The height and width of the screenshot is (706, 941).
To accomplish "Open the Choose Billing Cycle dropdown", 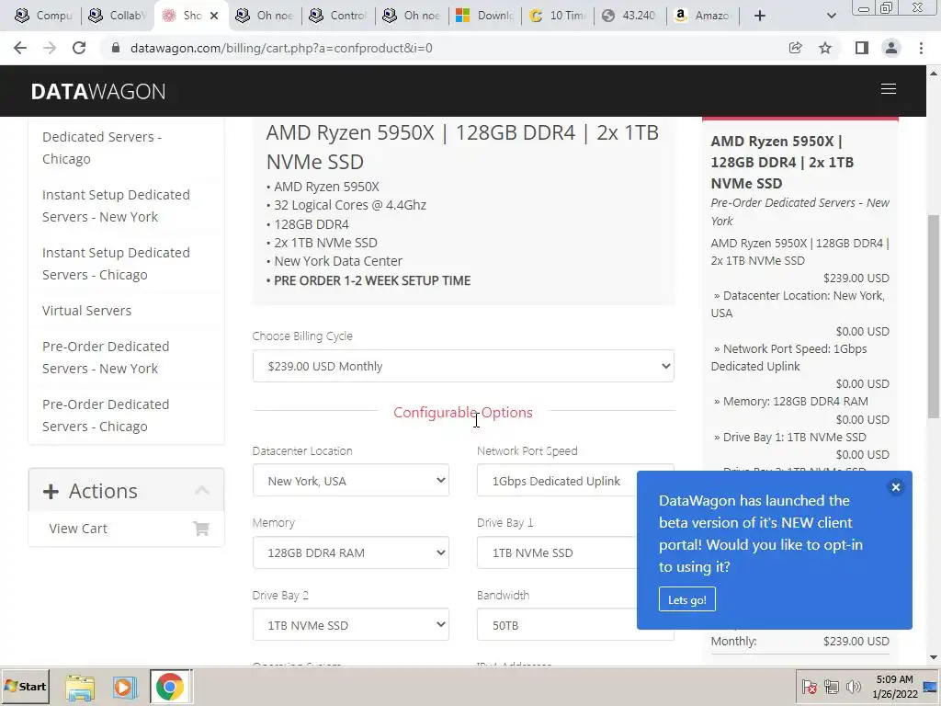I will (463, 366).
